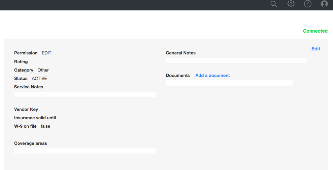Click the Service Notes text field
The height and width of the screenshot is (170, 333).
point(85,94)
